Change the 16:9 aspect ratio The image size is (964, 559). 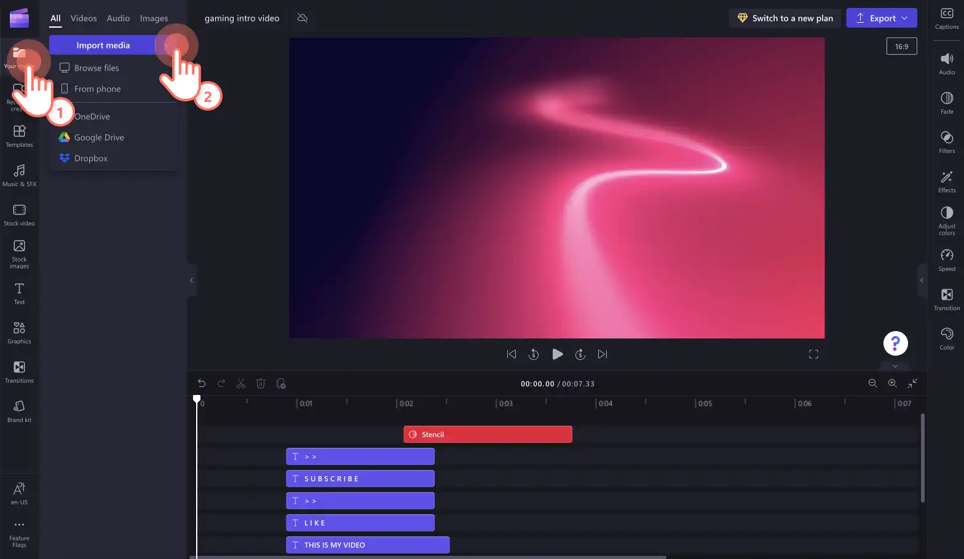click(x=901, y=46)
